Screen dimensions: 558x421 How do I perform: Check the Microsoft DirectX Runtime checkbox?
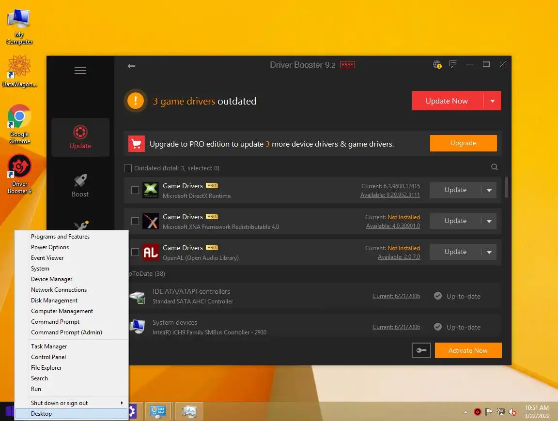135,190
